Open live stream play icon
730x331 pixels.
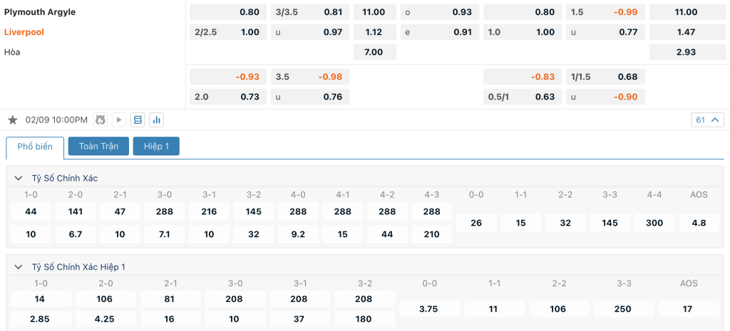point(119,120)
